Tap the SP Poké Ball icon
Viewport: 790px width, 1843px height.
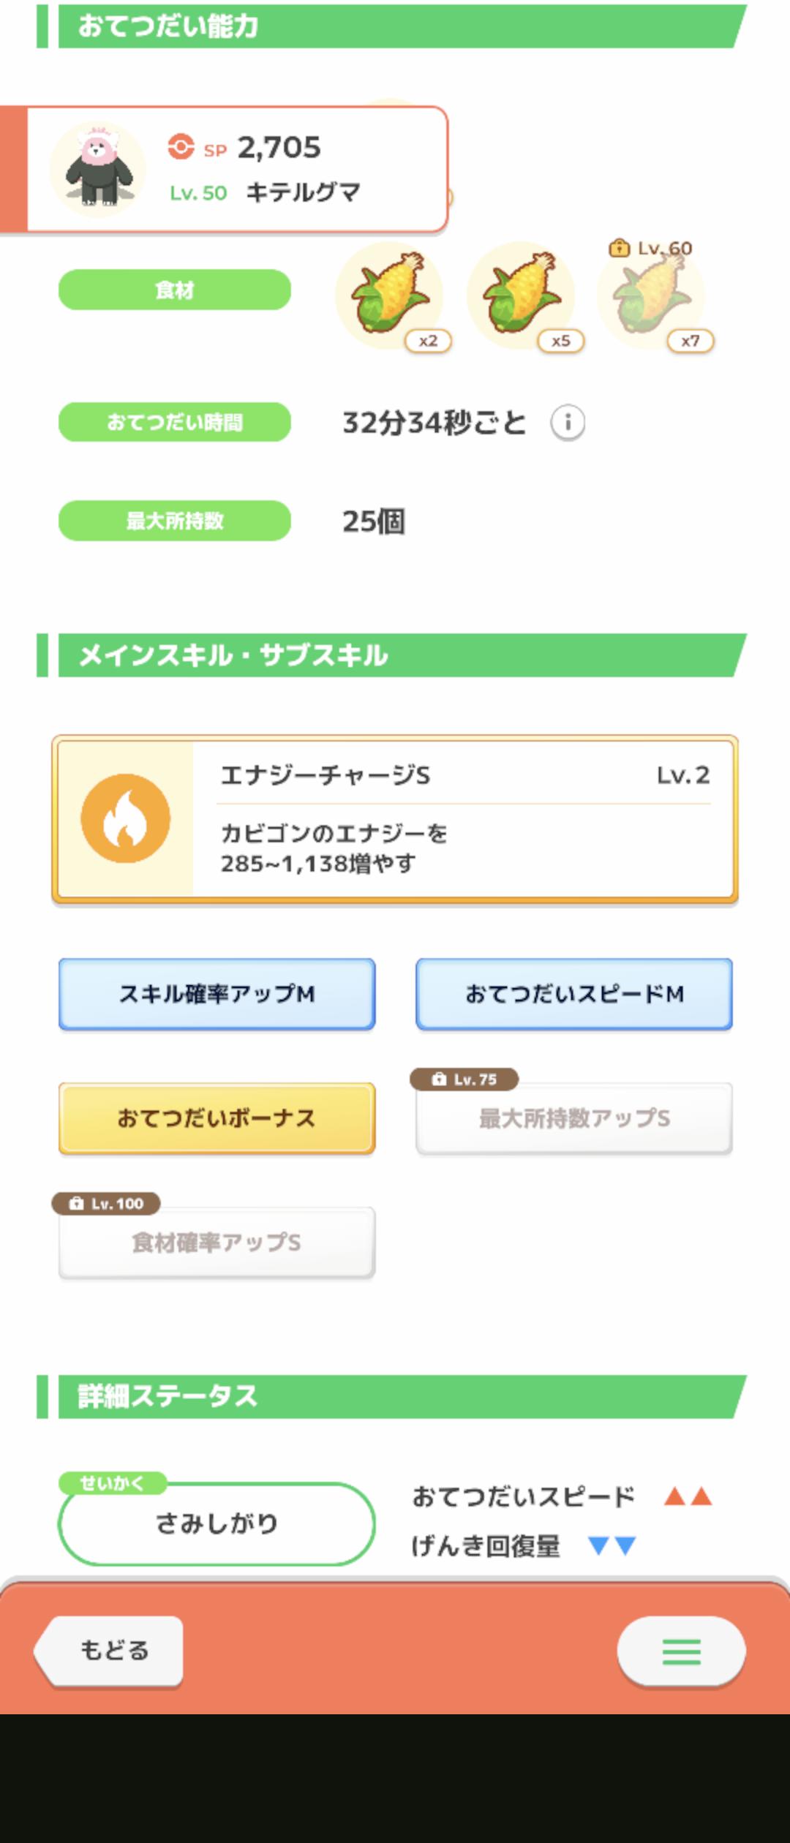click(x=181, y=147)
